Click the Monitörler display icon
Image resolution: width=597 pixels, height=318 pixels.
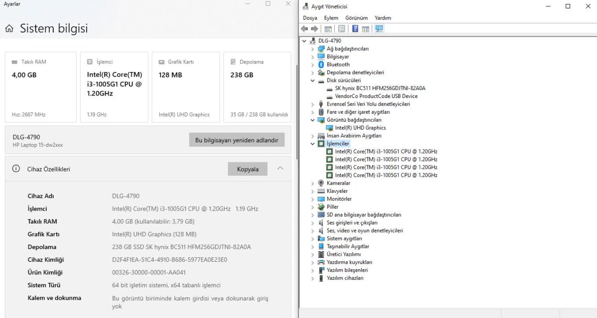321,199
